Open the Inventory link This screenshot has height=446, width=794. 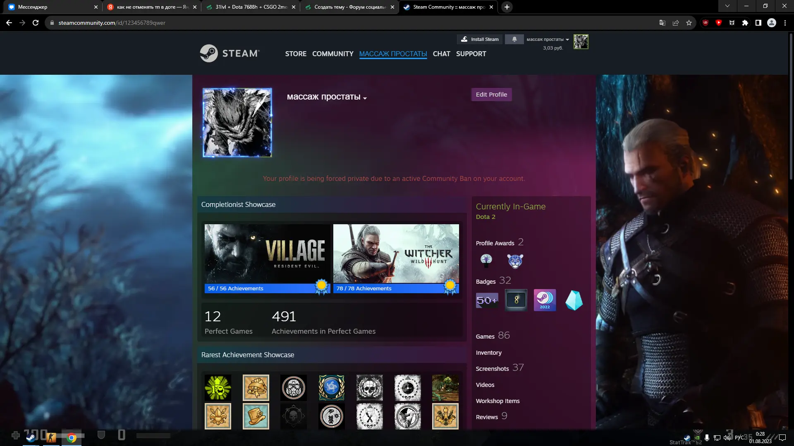coord(489,353)
